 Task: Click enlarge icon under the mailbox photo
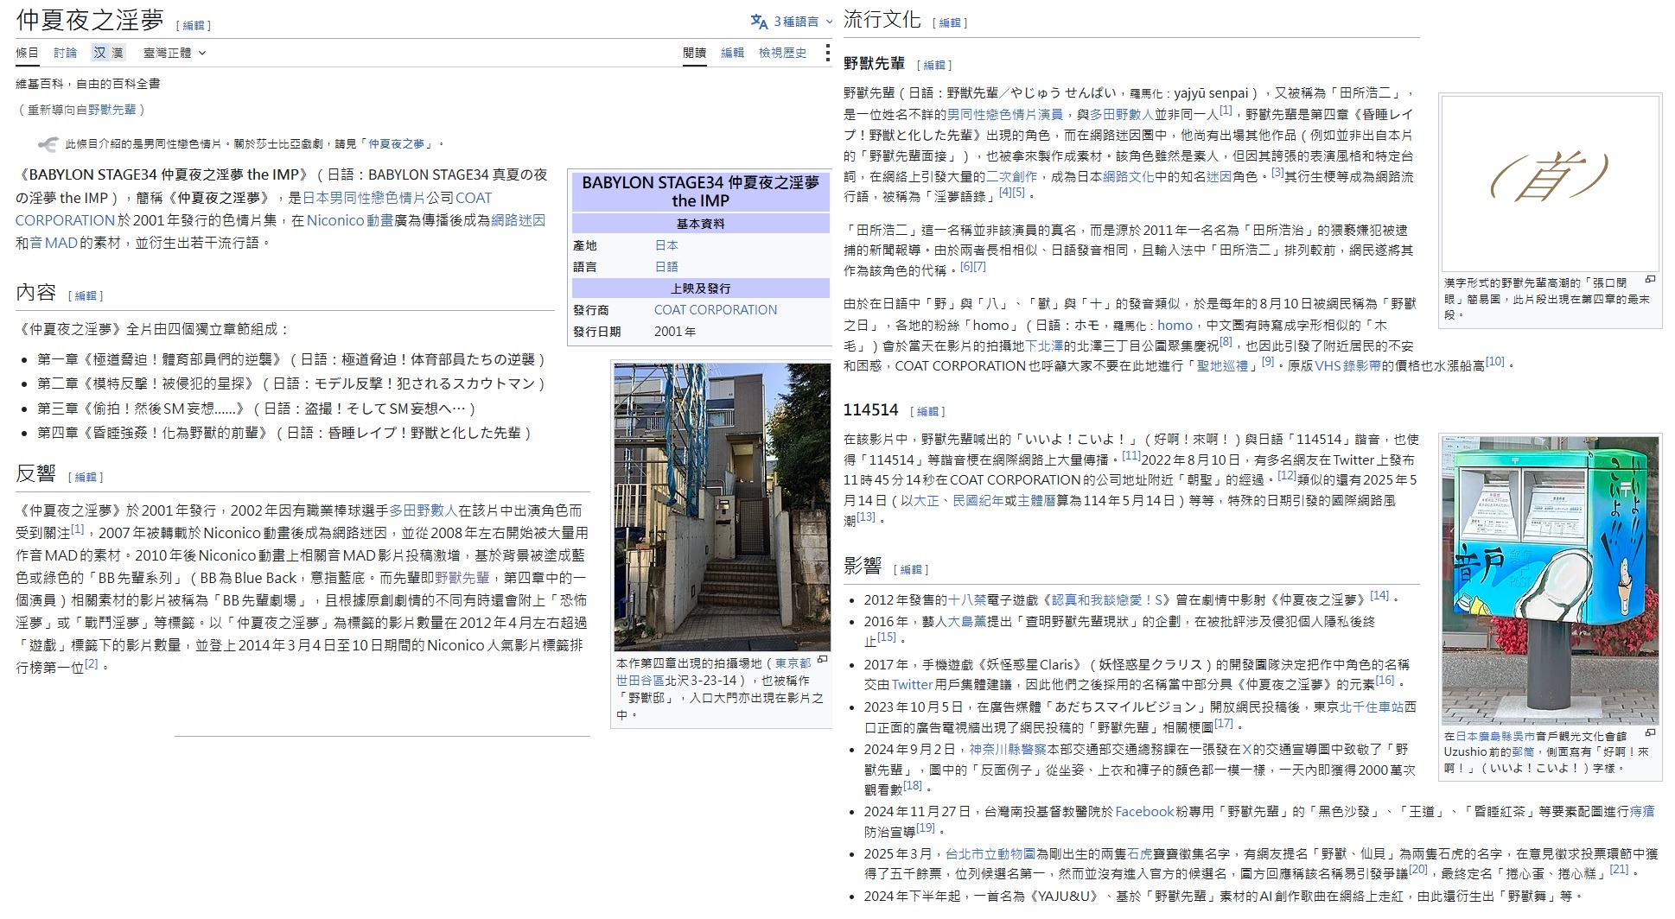click(1650, 733)
